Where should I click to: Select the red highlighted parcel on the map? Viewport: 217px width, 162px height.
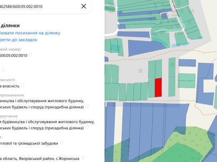(158, 87)
